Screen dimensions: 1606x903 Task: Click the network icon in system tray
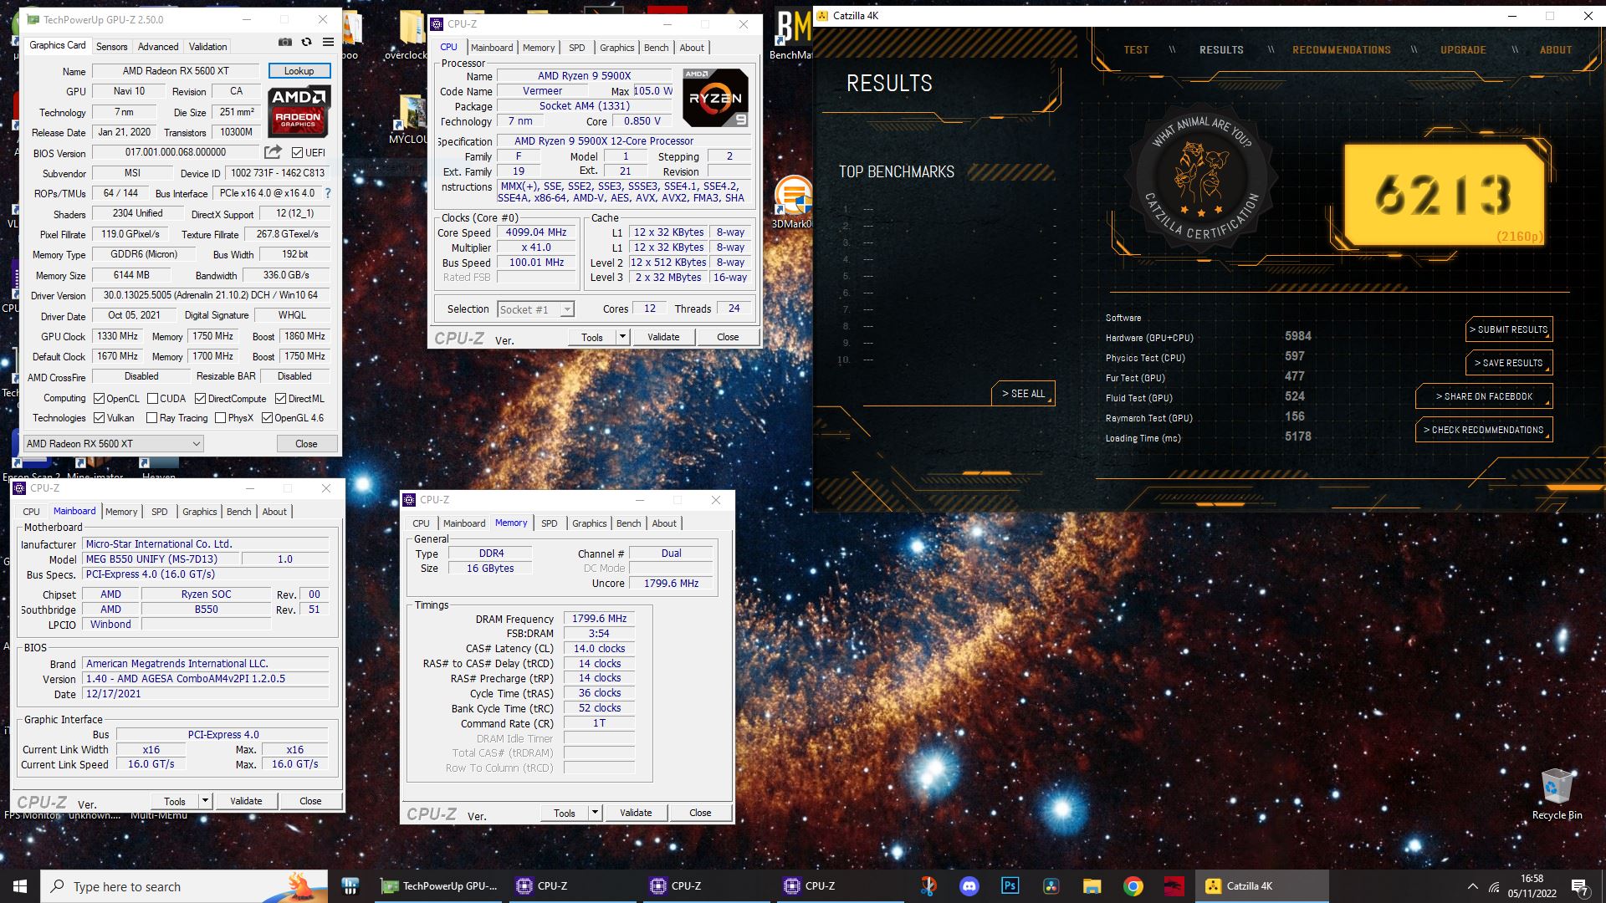click(1494, 886)
